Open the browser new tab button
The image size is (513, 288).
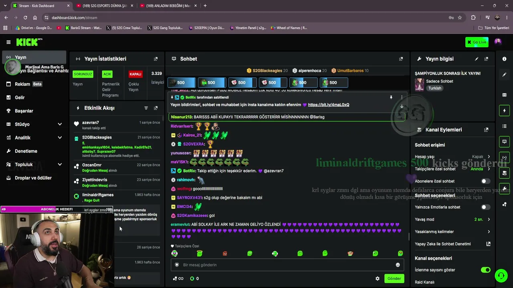click(205, 6)
